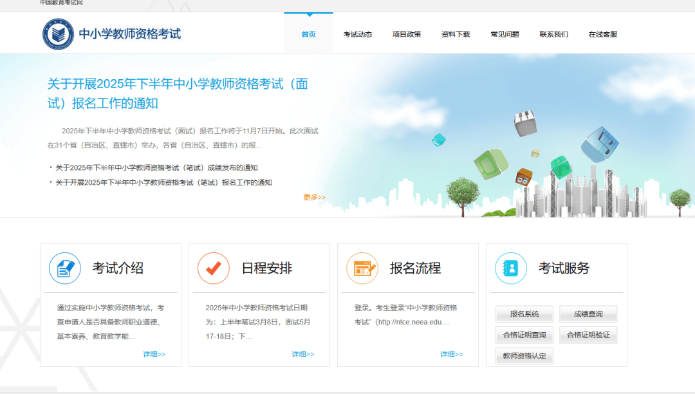
Task: View 详细>> under 日程安排
Action: [302, 354]
